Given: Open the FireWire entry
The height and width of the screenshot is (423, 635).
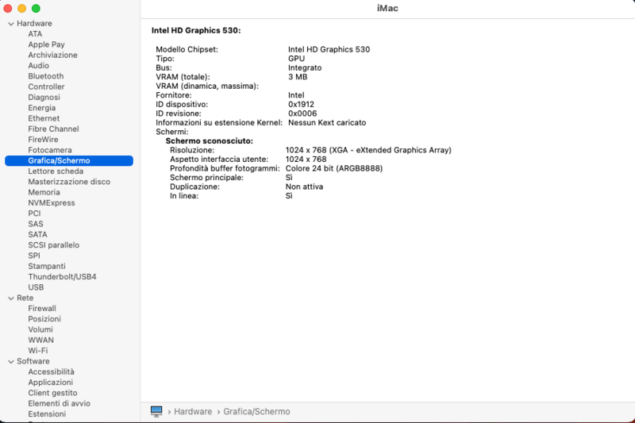Looking at the screenshot, I should (44, 139).
